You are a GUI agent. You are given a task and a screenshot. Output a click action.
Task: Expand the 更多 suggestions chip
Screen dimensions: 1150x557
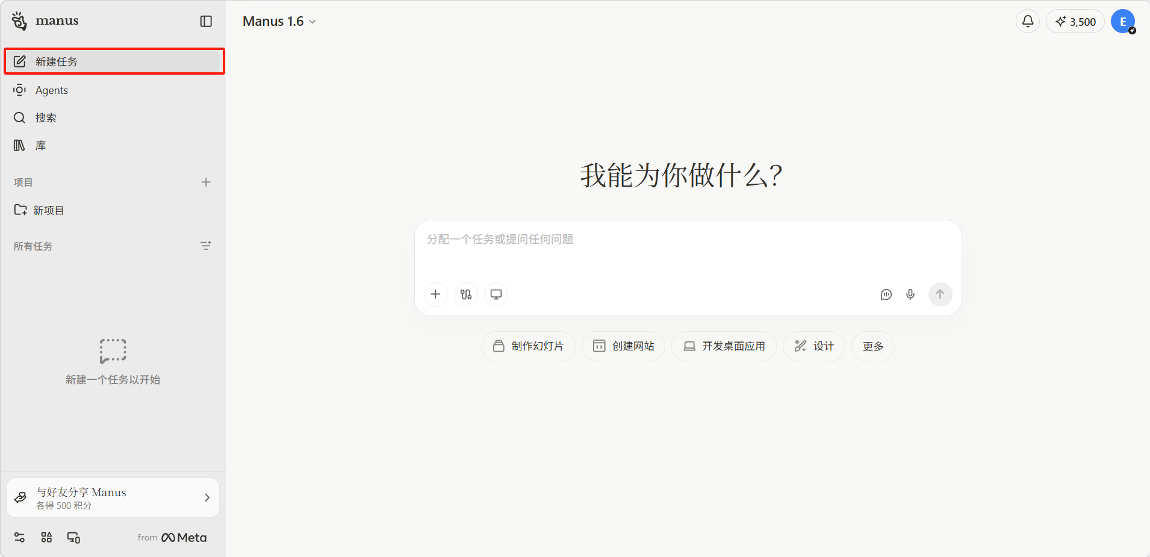(872, 346)
